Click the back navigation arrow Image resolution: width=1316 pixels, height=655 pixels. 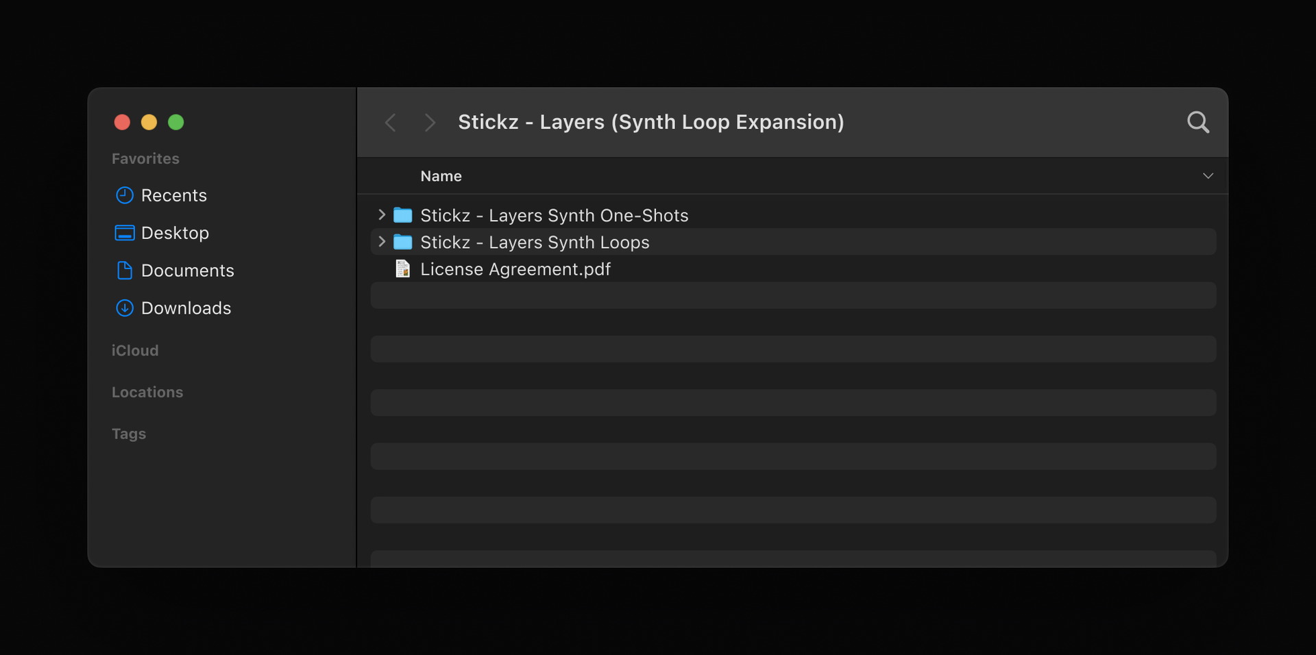point(391,123)
